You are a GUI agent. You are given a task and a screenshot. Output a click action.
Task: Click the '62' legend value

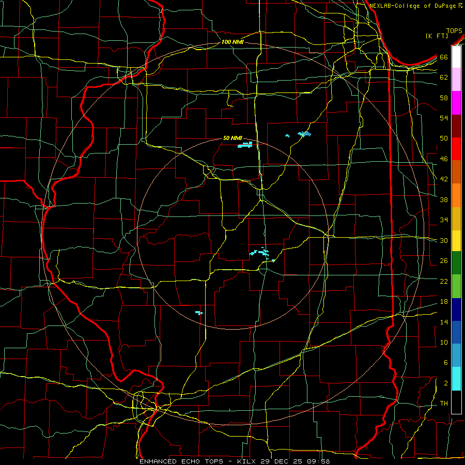pos(444,78)
